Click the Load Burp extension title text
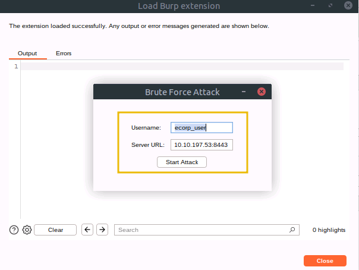The width and height of the screenshot is (359, 270). click(x=179, y=6)
